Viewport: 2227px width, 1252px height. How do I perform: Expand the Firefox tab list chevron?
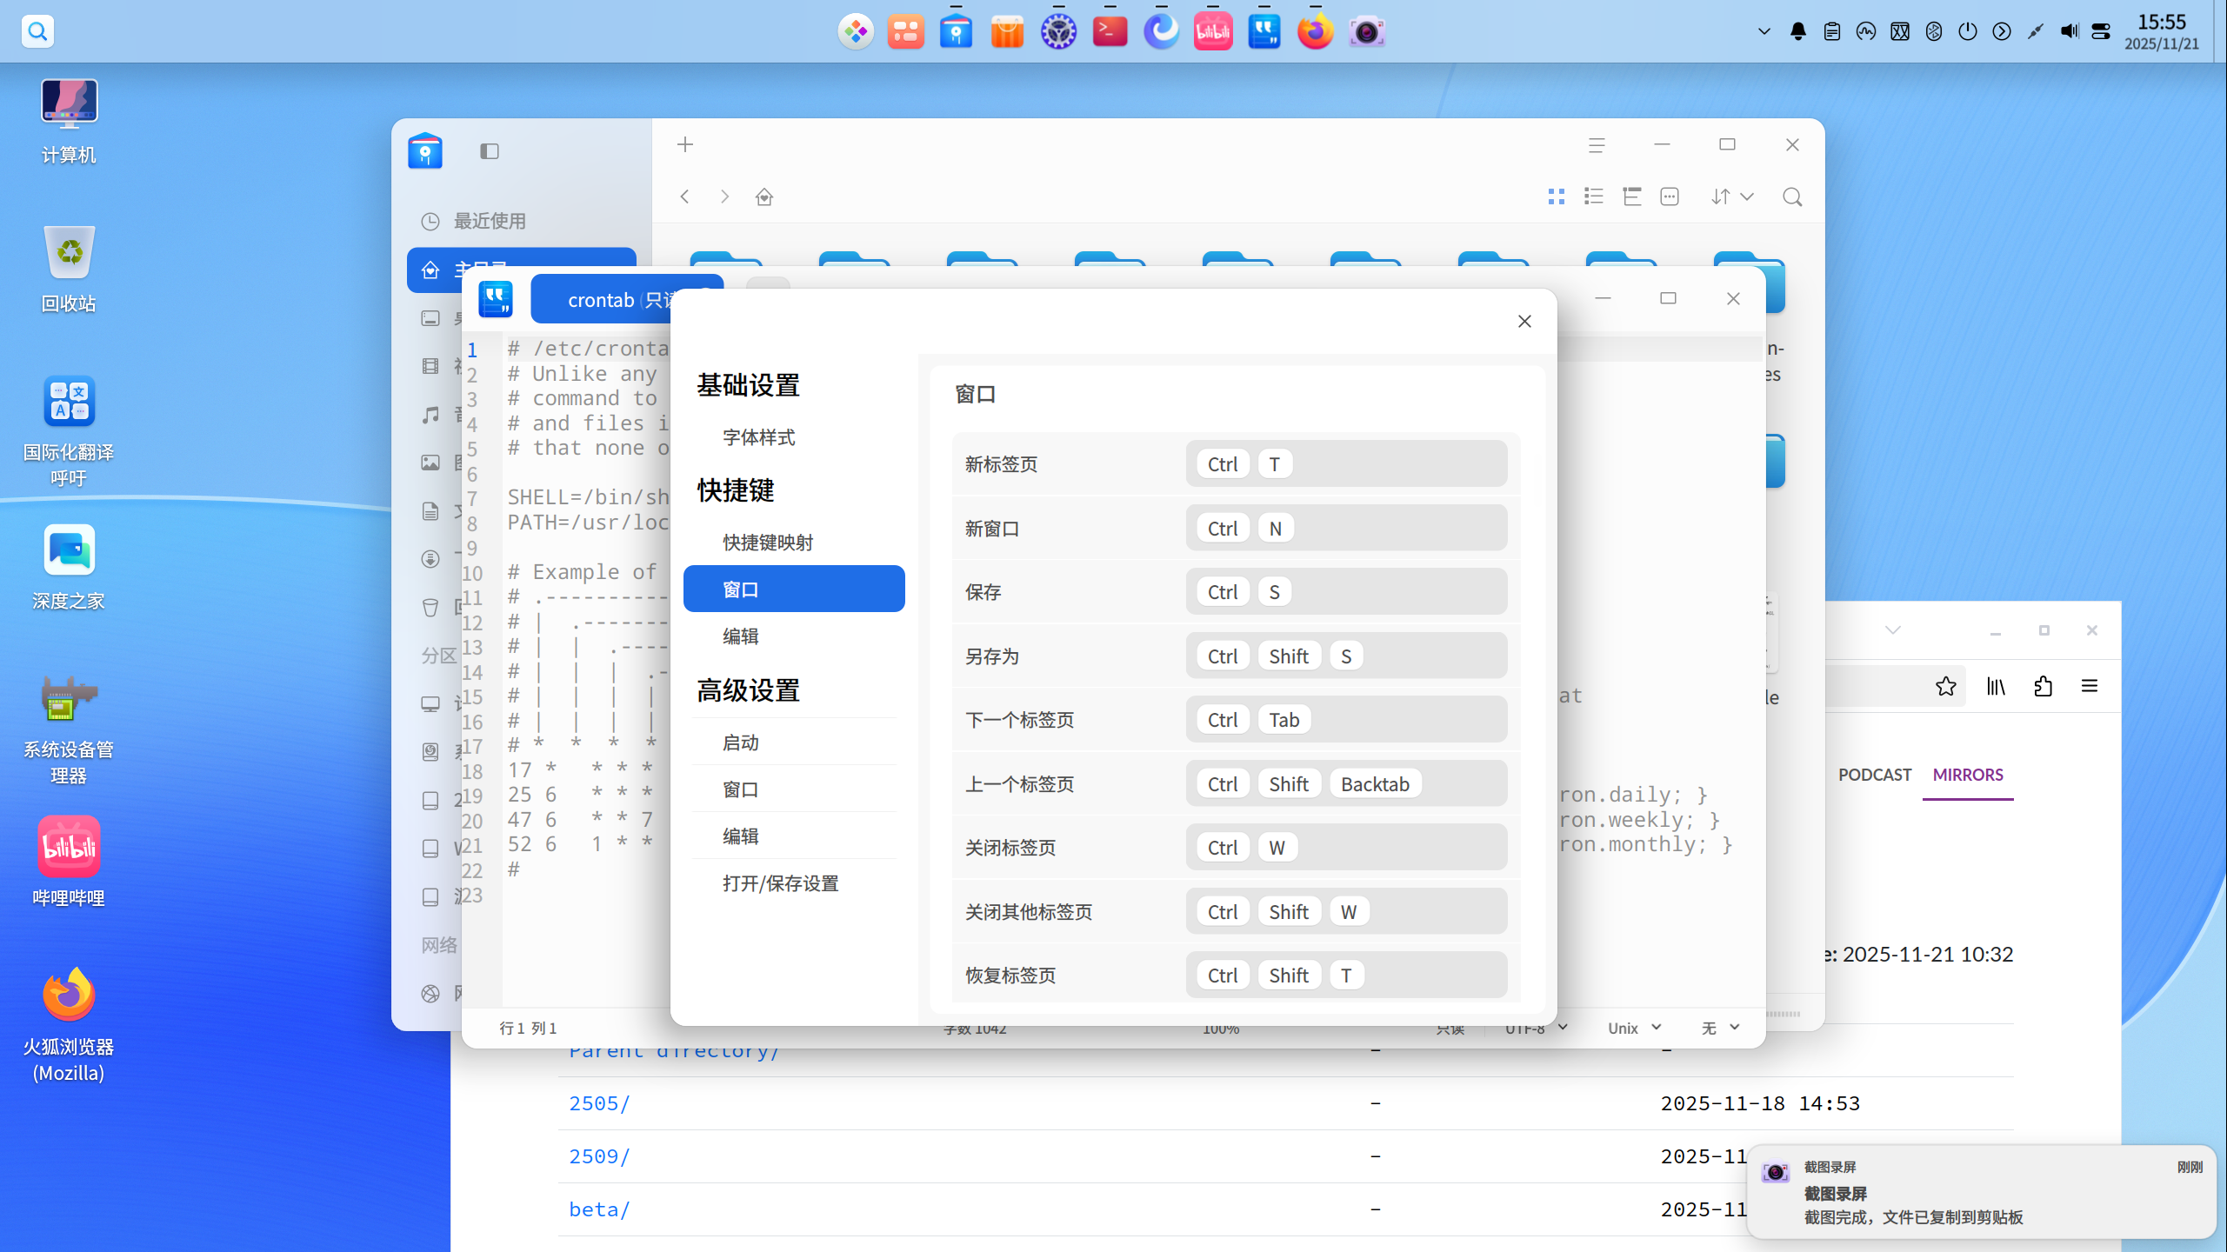point(1893,631)
